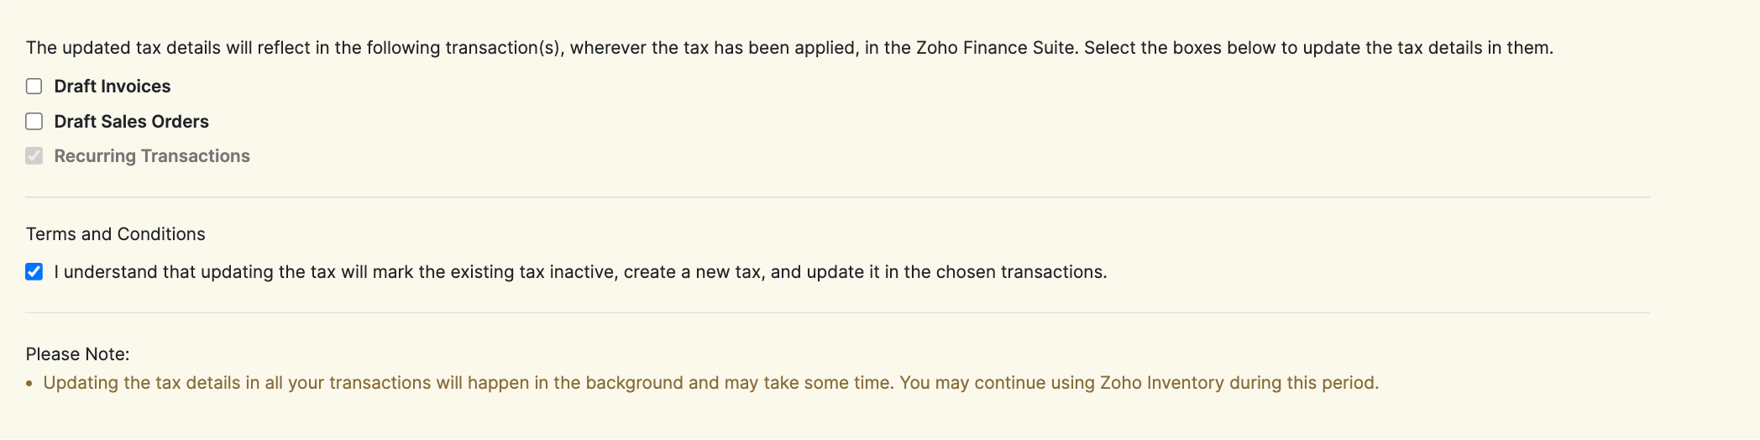Viewport: 1760px width, 440px height.
Task: Click the "Please Note:" heading
Action: (x=77, y=354)
